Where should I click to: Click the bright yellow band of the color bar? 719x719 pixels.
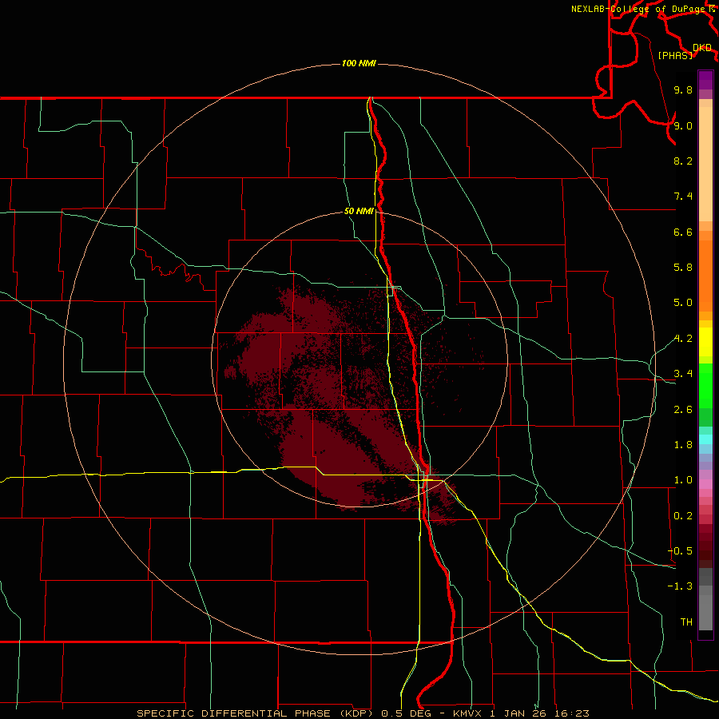(x=705, y=342)
